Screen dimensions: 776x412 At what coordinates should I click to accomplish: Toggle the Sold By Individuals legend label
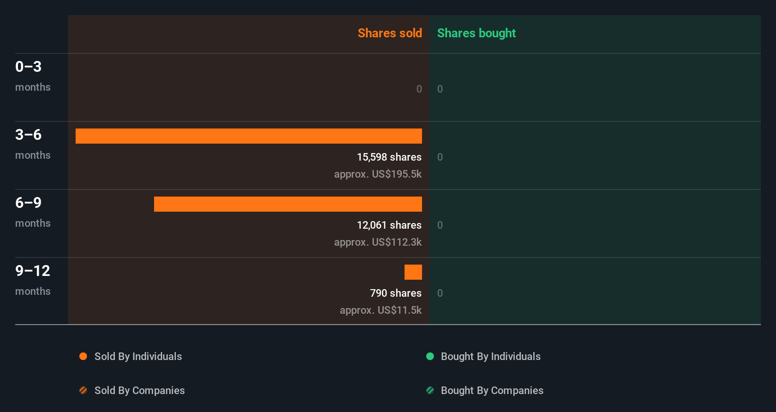pyautogui.click(x=138, y=356)
